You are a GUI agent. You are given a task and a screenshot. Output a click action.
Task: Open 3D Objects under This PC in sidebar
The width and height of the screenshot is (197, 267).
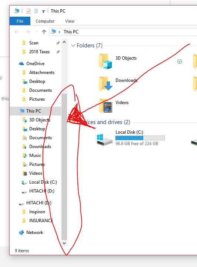click(40, 120)
